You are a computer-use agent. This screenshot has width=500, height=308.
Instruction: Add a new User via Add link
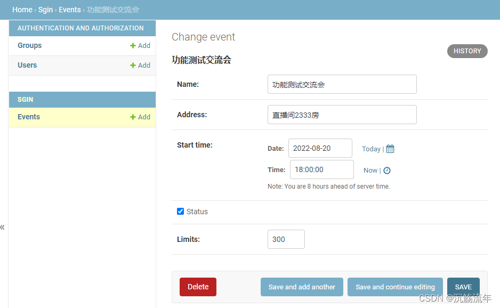(x=140, y=66)
